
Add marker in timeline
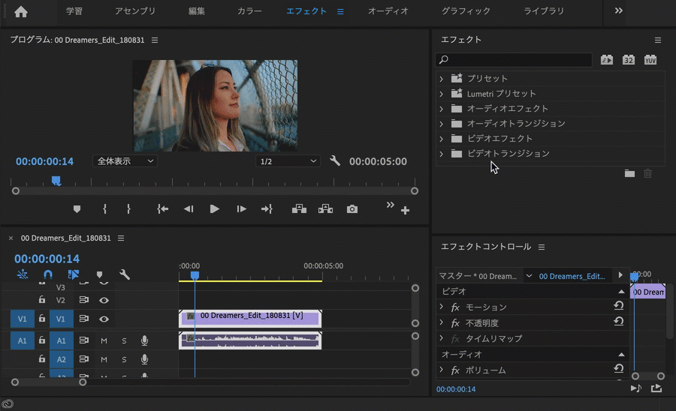click(100, 274)
